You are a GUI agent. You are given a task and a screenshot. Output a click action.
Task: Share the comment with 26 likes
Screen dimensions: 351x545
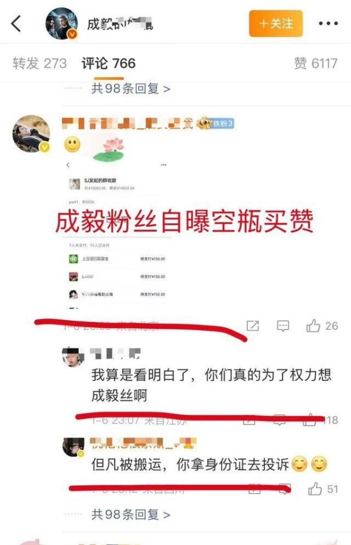252,325
